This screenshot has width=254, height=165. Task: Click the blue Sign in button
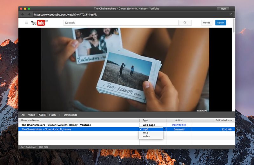tap(221, 23)
